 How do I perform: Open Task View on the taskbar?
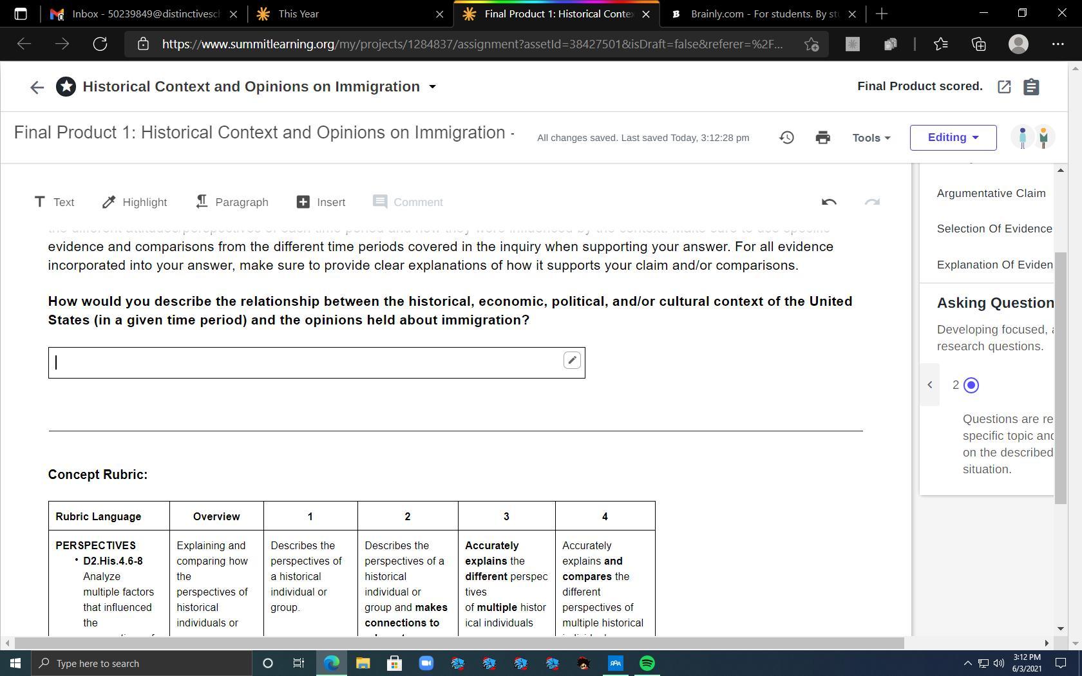299,663
